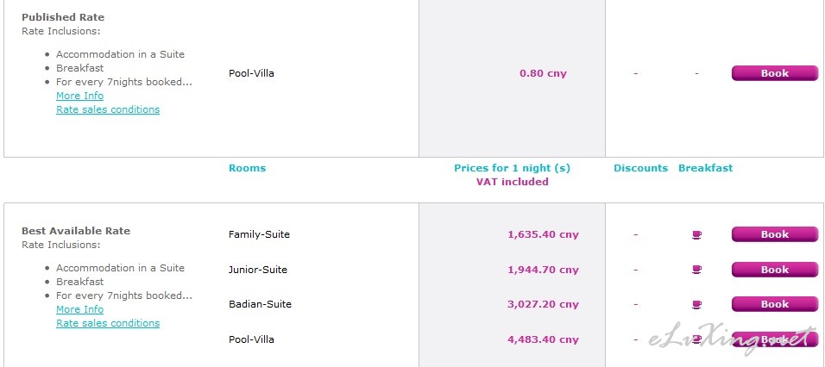825x367 pixels.
Task: Click the Discounts column header
Action: pyautogui.click(x=640, y=168)
